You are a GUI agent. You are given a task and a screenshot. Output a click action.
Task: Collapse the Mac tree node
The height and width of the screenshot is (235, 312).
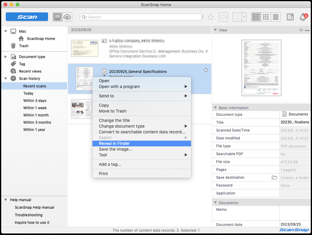[x=6, y=31]
